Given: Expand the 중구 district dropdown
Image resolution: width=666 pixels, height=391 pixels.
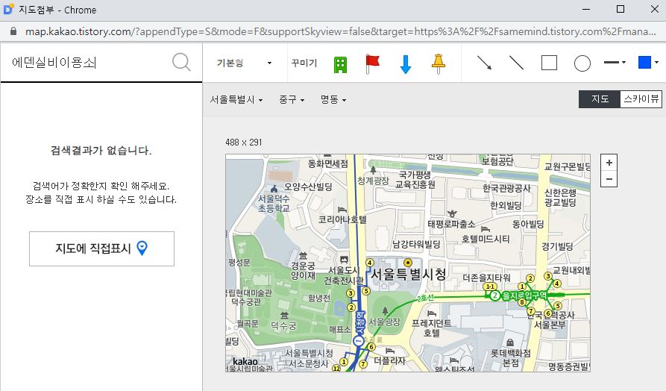Looking at the screenshot, I should point(292,100).
